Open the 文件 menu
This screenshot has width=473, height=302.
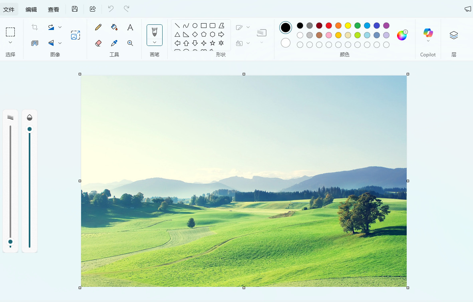(9, 9)
